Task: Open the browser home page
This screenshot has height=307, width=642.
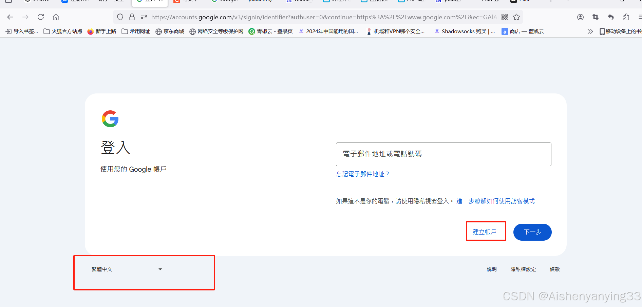Action: 56,17
